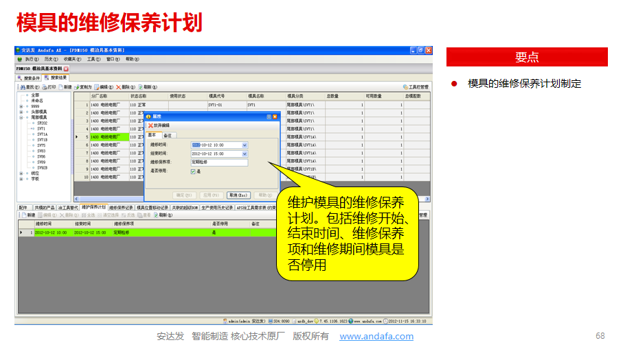Expand the 头部模具 tree node
The height and width of the screenshot is (349, 623).
[21, 112]
